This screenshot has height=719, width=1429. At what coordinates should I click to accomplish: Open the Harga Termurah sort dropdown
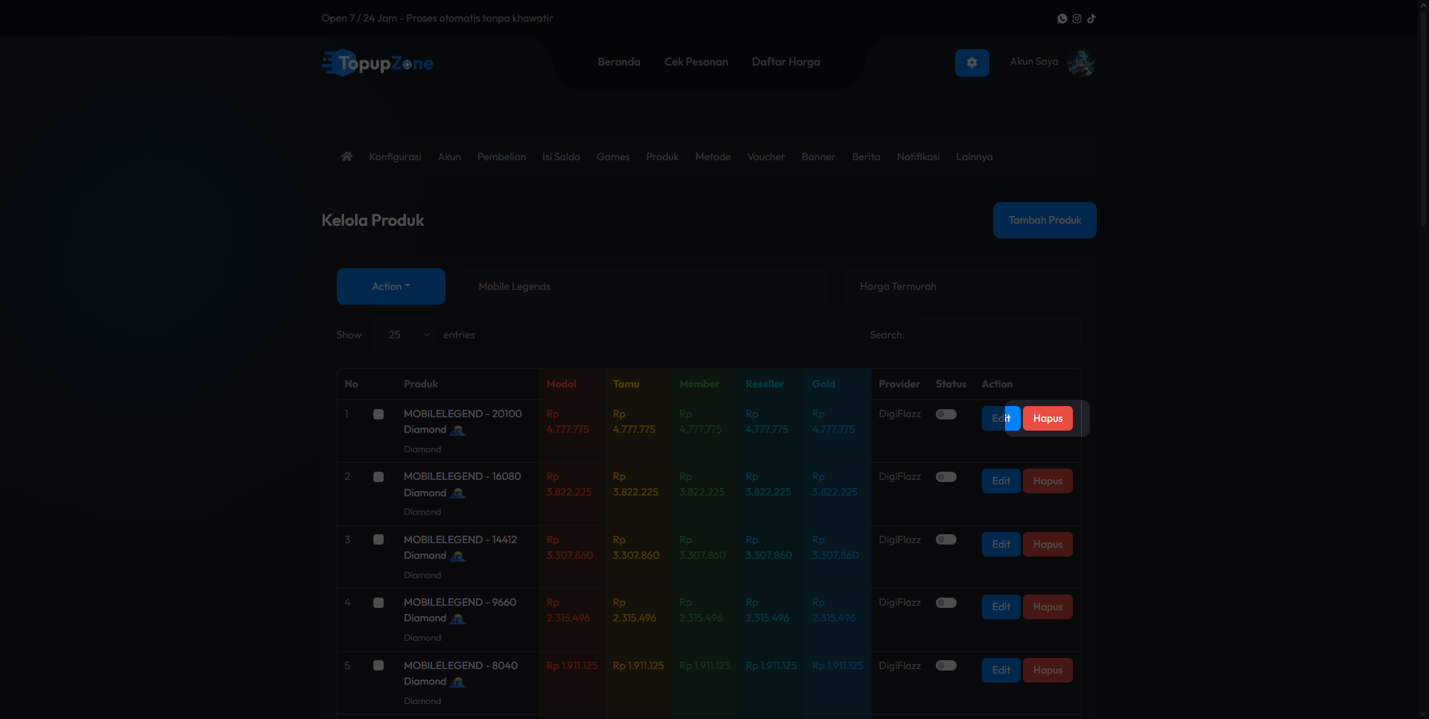tap(963, 286)
